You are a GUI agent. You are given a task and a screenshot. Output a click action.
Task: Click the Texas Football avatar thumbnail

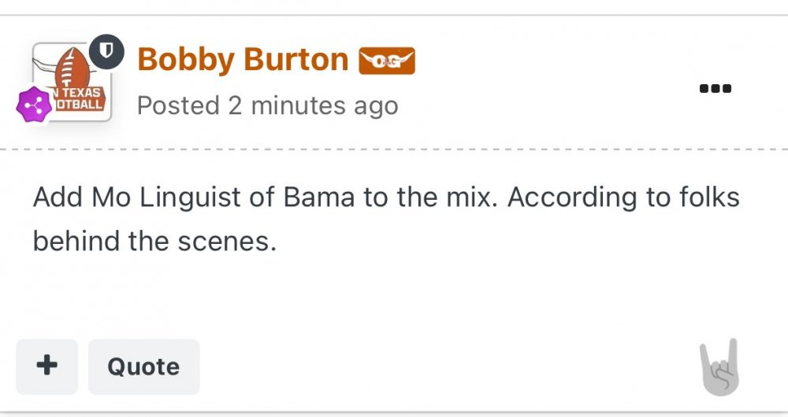click(x=72, y=83)
